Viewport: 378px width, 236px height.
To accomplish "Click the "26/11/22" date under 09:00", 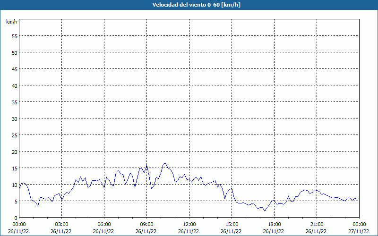I will [x=146, y=231].
